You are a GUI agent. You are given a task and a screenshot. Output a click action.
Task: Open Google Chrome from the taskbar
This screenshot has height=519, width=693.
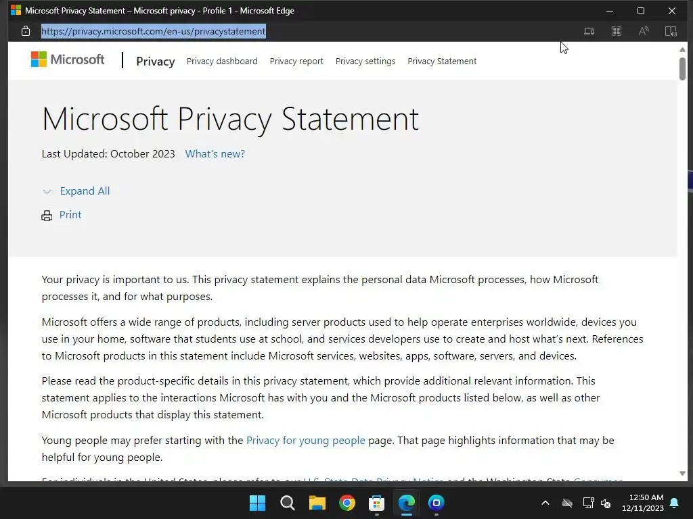(x=347, y=503)
